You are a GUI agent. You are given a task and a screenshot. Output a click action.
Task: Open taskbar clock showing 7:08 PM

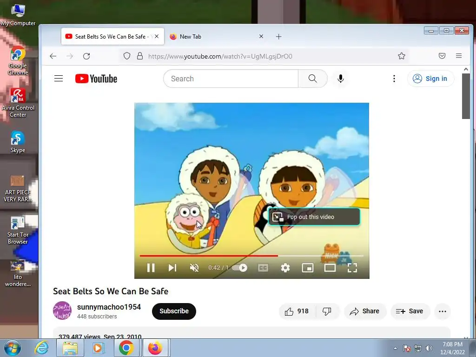pos(452,348)
